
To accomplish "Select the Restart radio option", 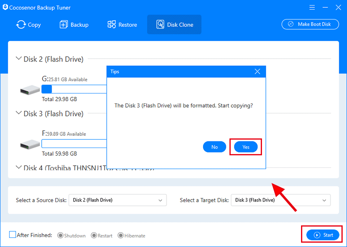I will [x=94, y=235].
